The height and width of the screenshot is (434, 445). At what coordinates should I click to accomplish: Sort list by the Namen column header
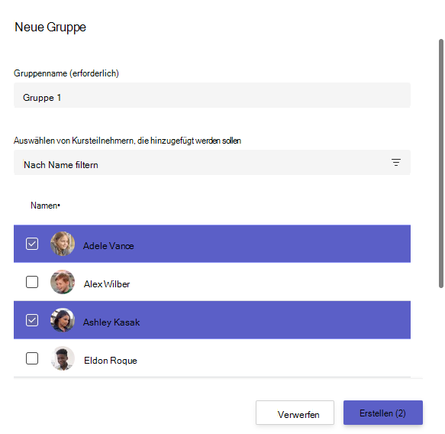[x=45, y=206]
